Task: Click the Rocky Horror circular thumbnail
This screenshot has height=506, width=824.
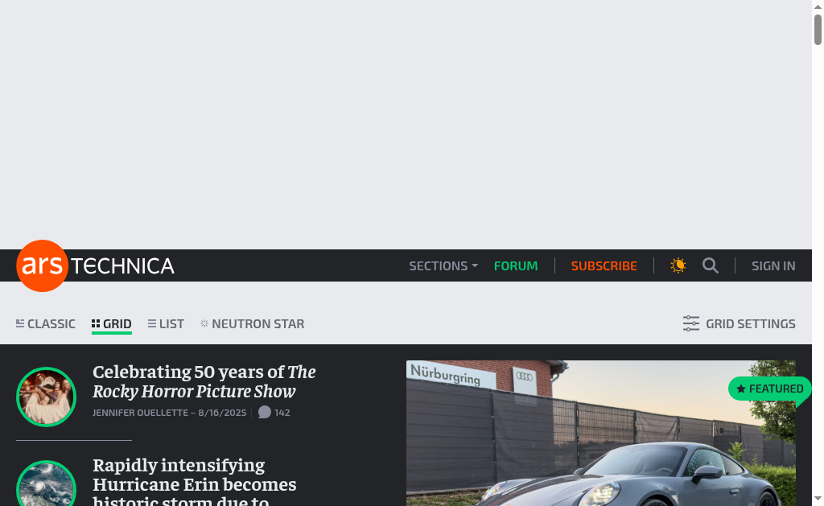Action: coord(46,397)
